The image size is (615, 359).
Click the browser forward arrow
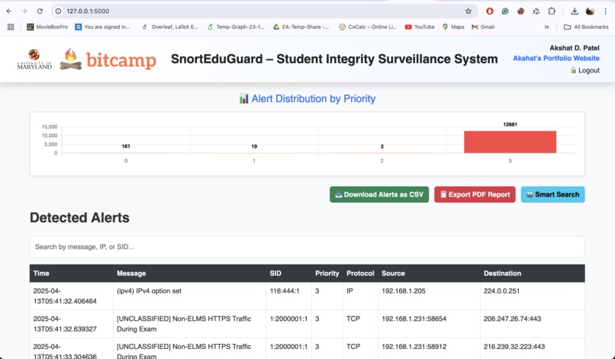(x=24, y=11)
